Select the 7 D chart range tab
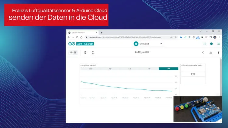The width and height of the screenshot is (228, 128). 110,69
